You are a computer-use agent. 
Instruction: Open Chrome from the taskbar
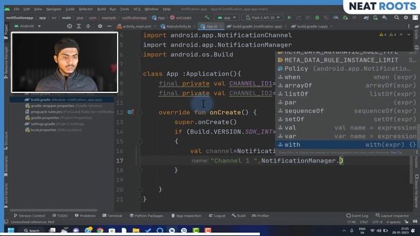point(100,230)
